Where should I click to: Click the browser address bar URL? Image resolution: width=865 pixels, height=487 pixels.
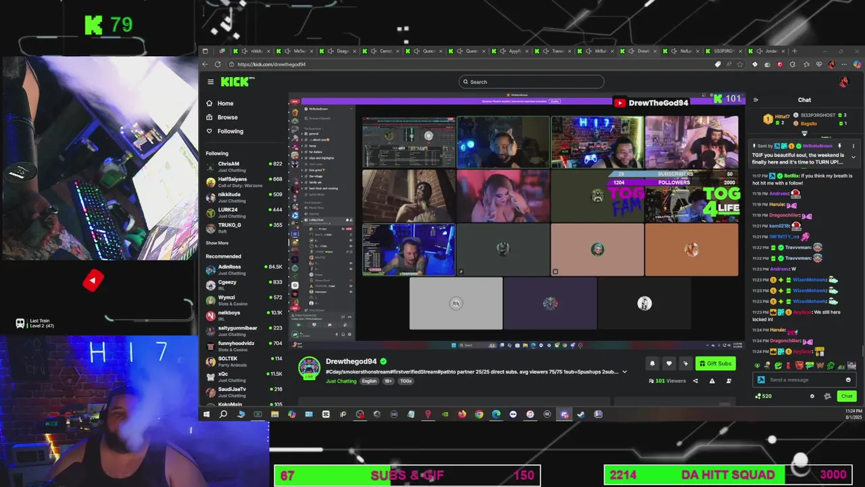coord(272,64)
